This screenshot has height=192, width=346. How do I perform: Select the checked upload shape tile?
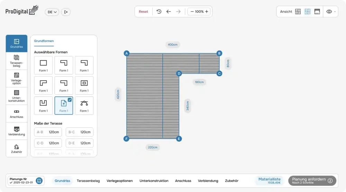64,105
